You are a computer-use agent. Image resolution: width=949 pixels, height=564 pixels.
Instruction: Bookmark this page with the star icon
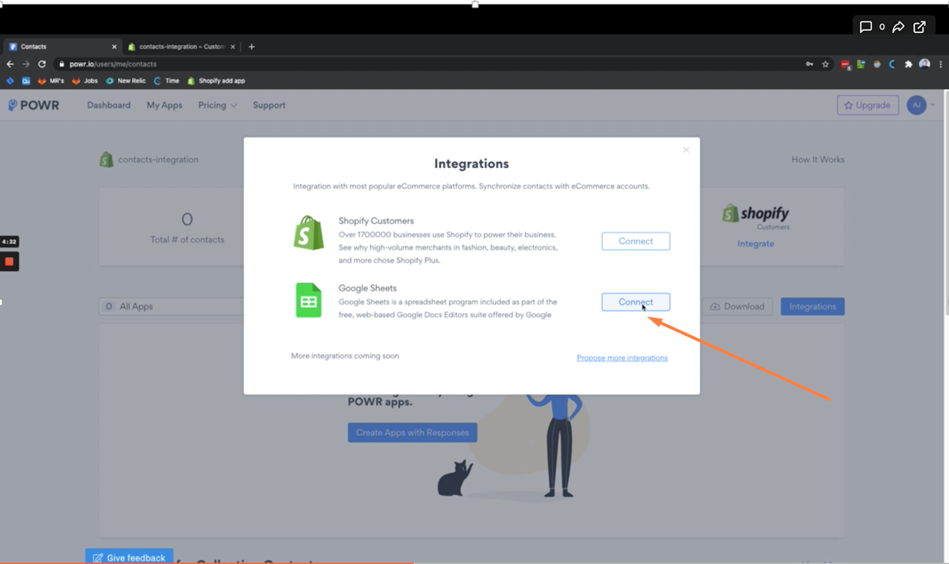coord(825,64)
